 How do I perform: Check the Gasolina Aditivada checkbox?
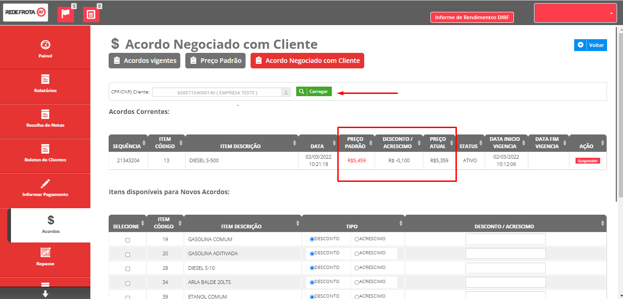tap(127, 255)
